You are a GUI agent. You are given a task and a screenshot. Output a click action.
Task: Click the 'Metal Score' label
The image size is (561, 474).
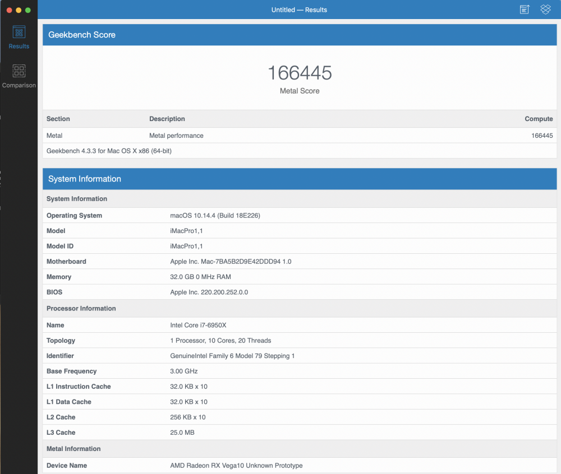[300, 91]
